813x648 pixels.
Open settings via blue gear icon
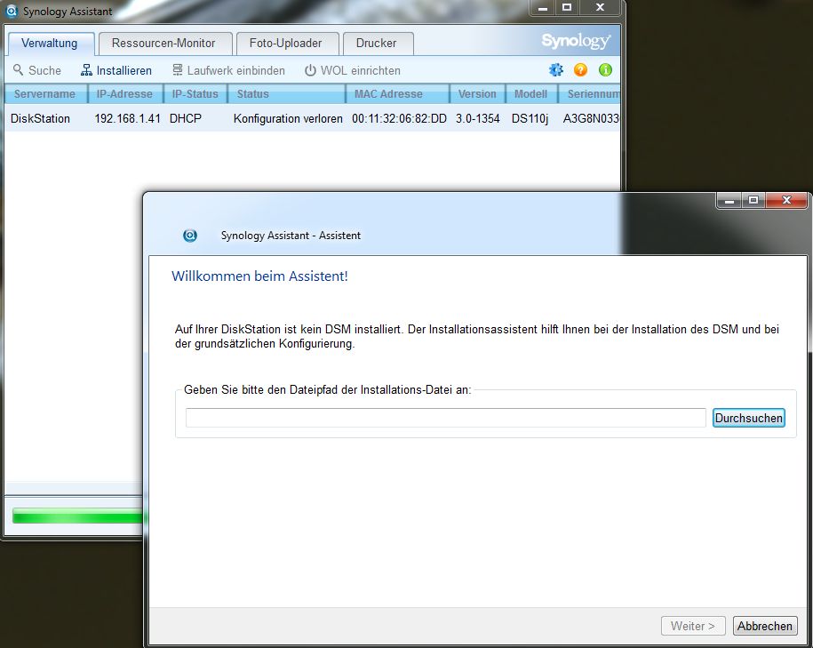pos(556,70)
